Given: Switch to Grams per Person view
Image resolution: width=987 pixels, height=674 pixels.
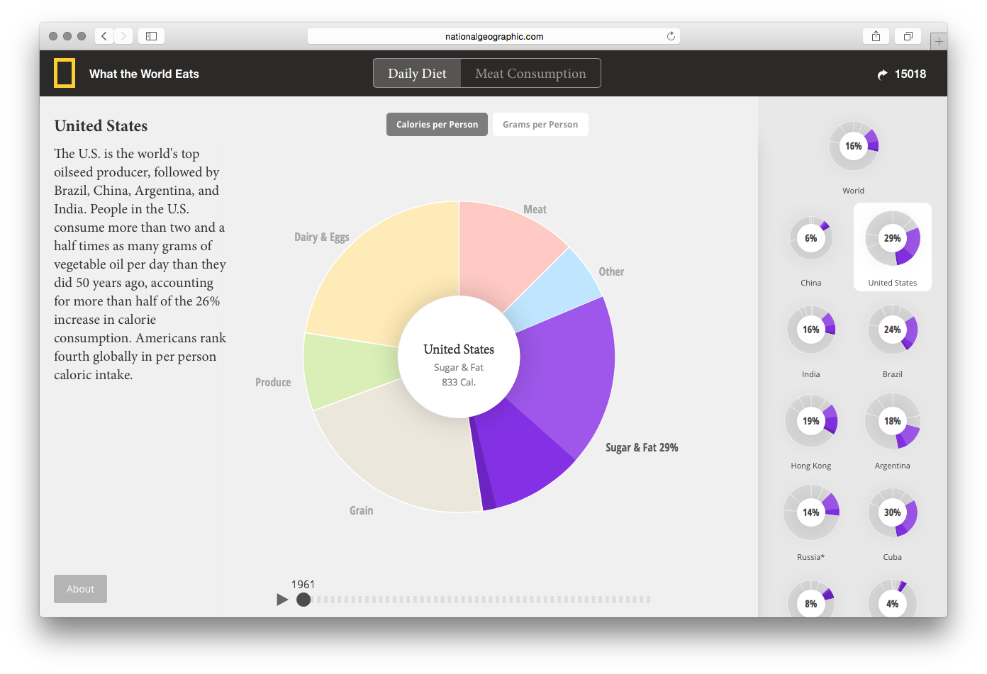Looking at the screenshot, I should [540, 125].
